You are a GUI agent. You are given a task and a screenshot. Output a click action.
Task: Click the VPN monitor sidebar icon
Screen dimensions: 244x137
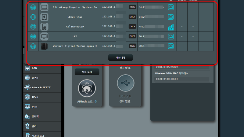[x=27, y=107]
